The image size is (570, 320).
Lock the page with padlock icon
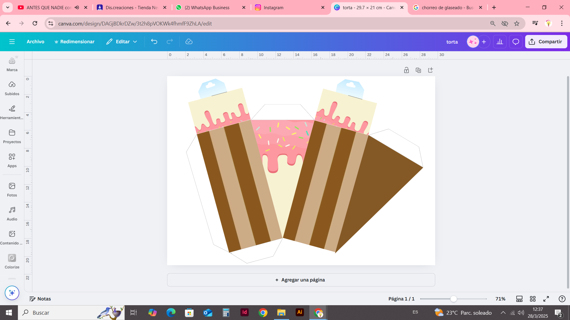(x=406, y=70)
